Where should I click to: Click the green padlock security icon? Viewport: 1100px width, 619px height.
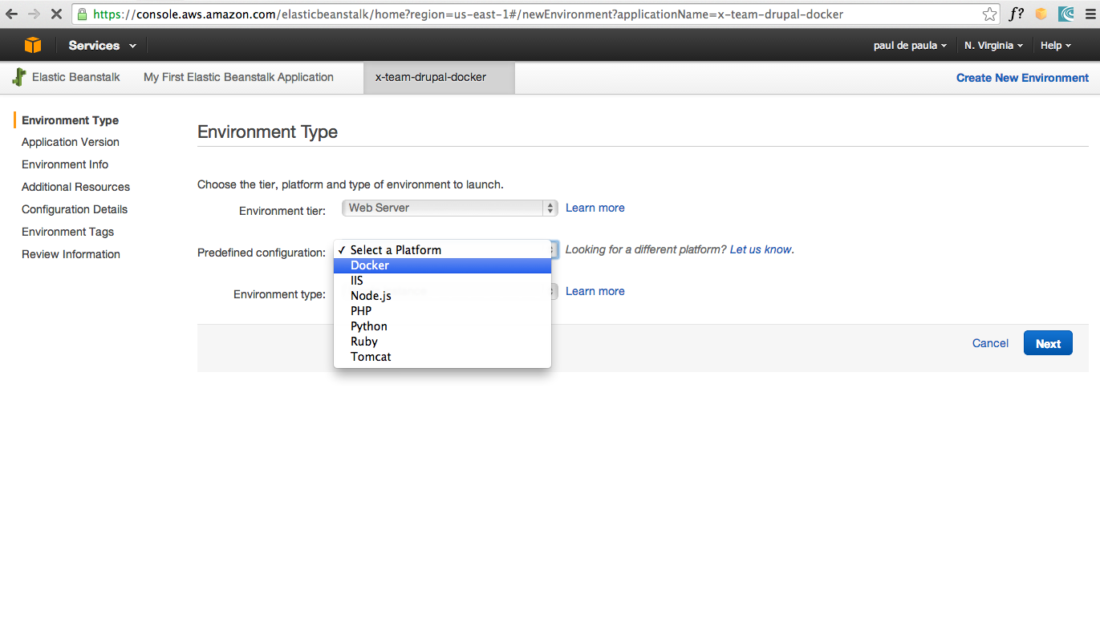pos(82,14)
